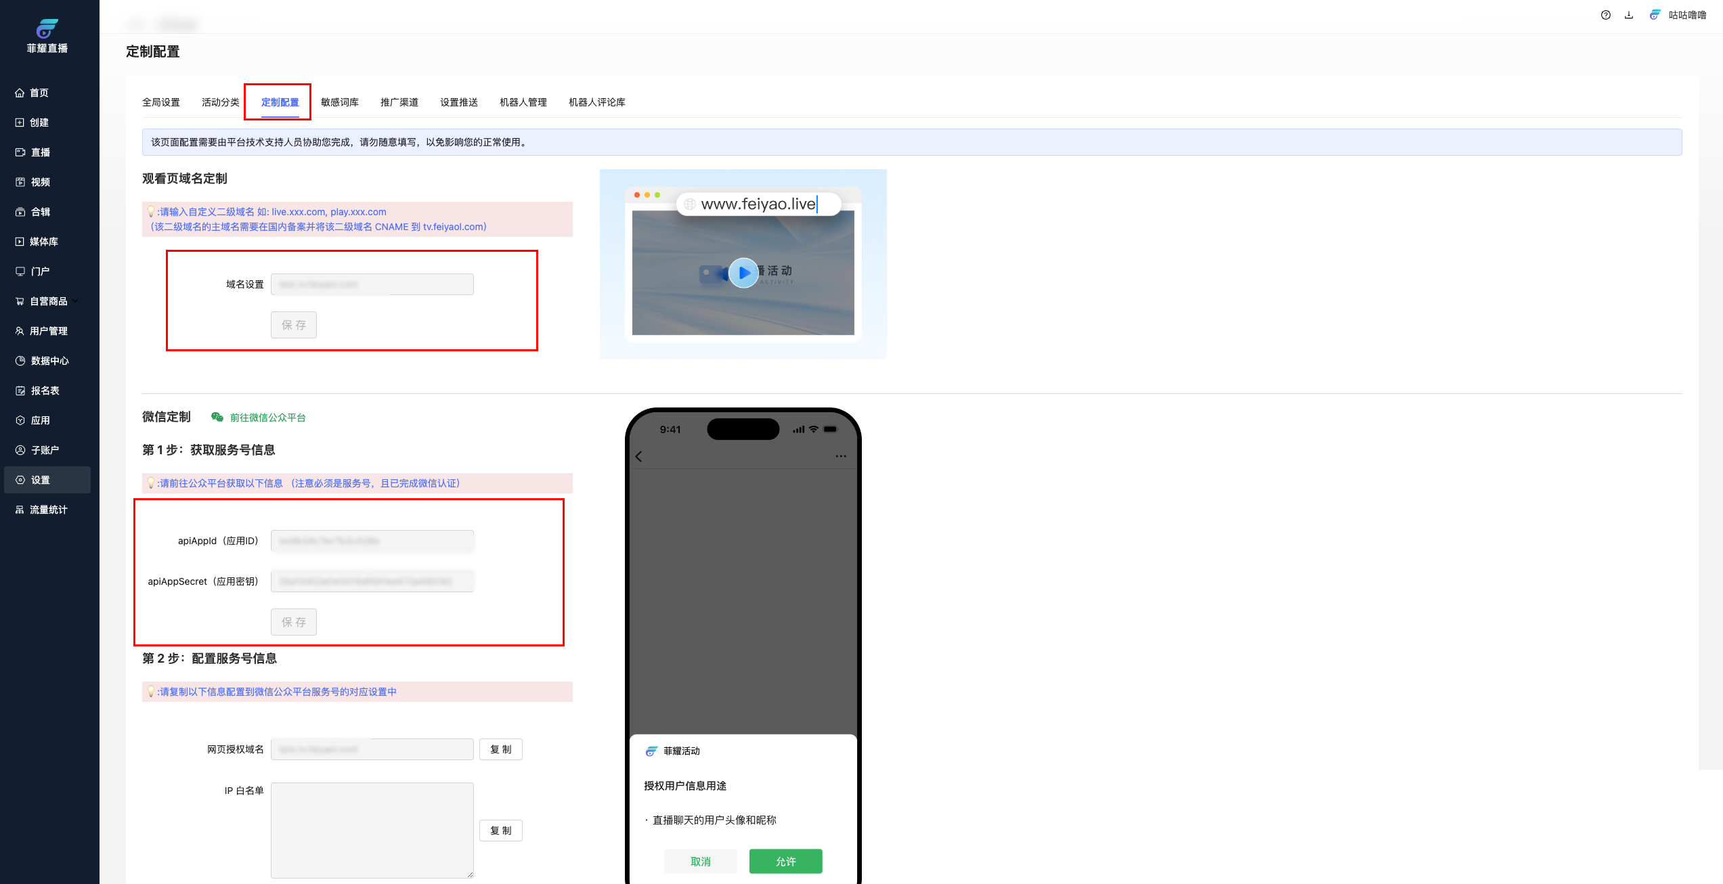Open 流量统计 traffic statistics

point(48,510)
